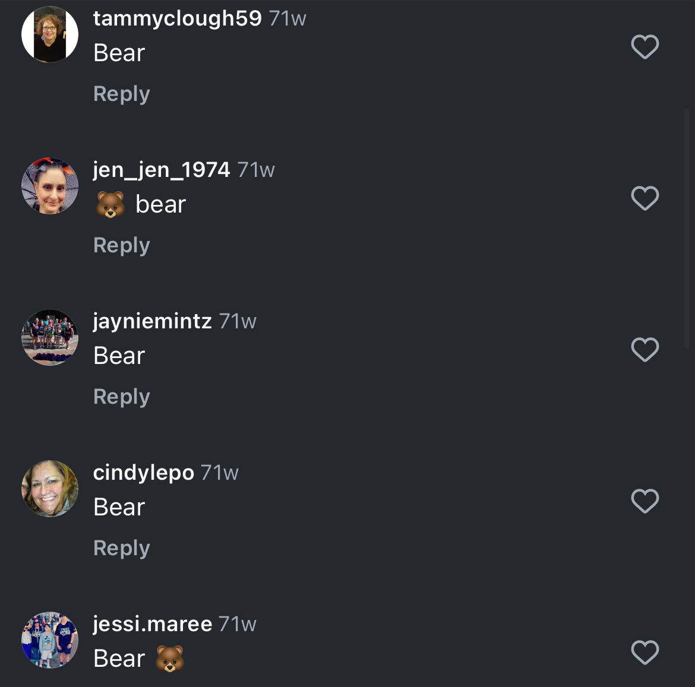View jen_jen_1974's avatar

point(50,186)
